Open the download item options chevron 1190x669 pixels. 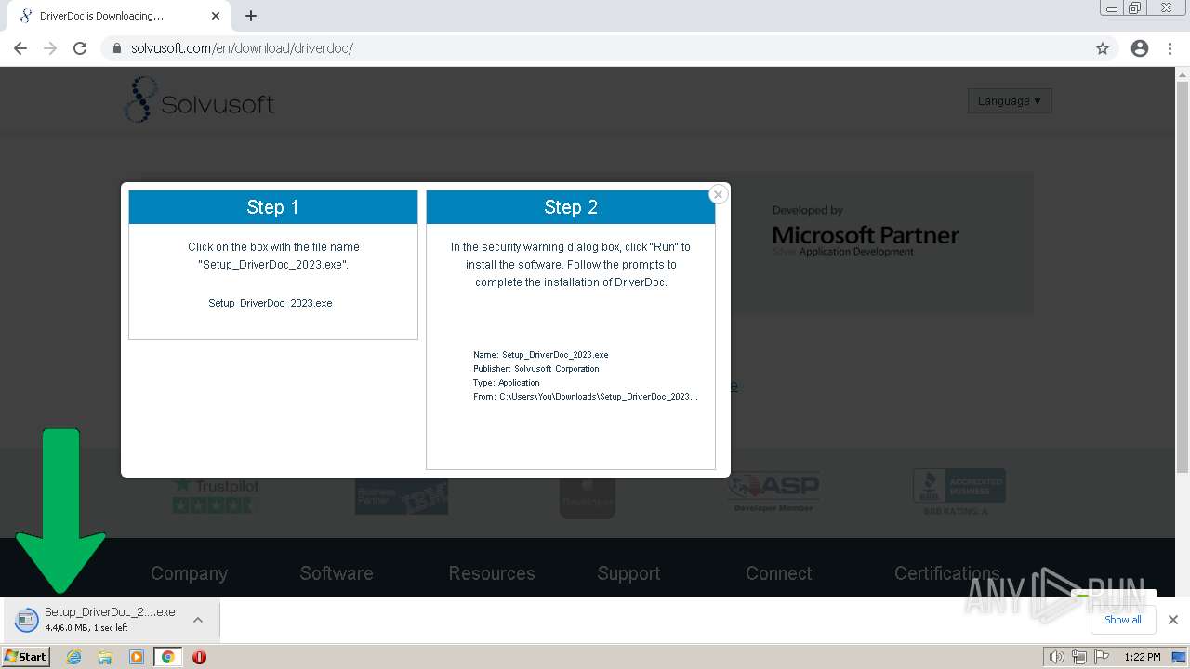(198, 620)
